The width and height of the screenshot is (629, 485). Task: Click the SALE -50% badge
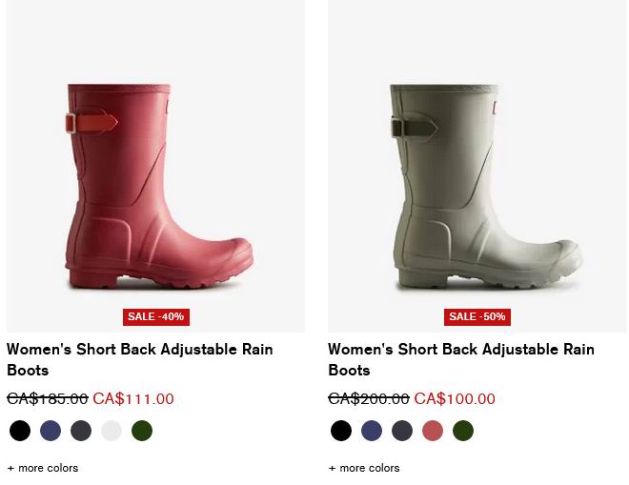point(477,317)
